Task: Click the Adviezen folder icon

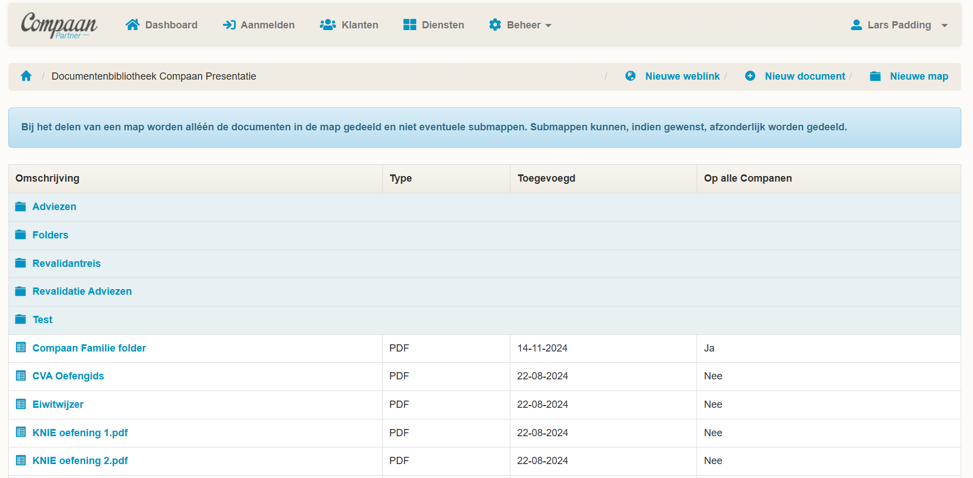Action: [x=21, y=207]
